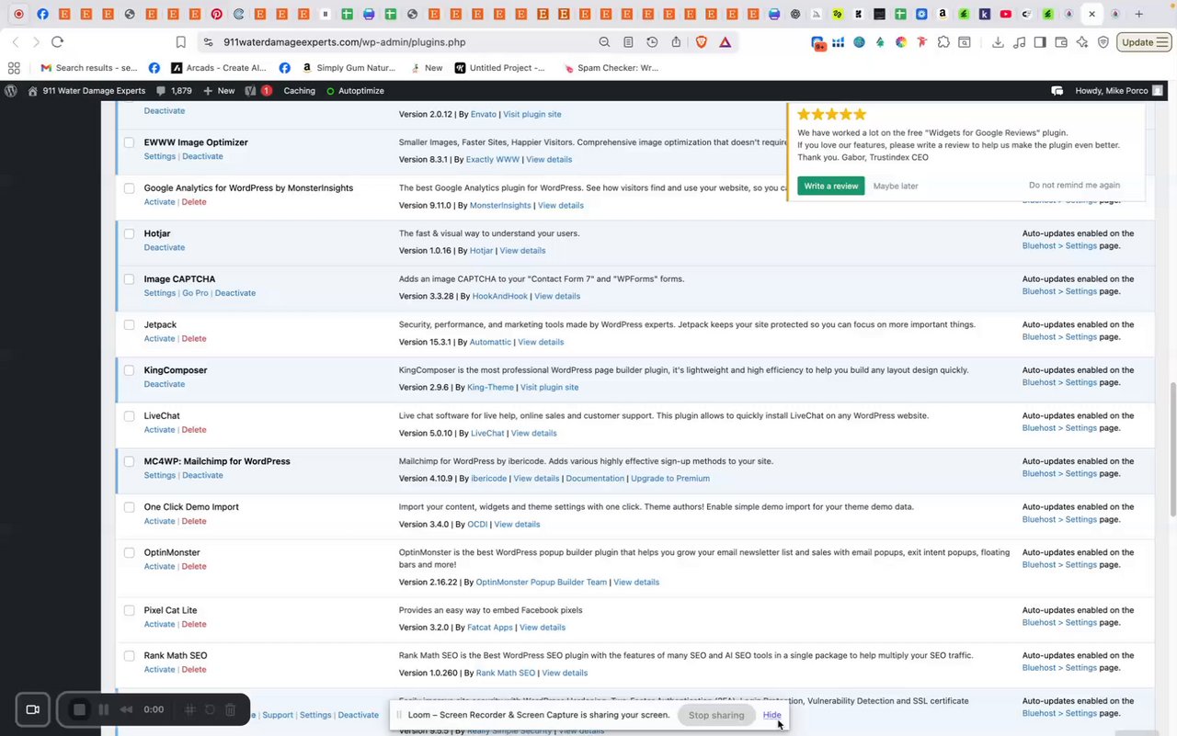
Task: Click the share icon in the address bar
Action: pos(676,42)
